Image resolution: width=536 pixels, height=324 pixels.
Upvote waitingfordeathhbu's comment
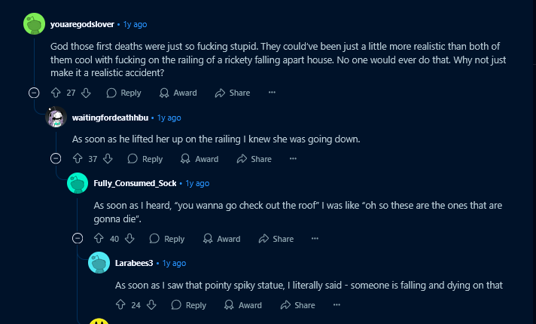(78, 159)
